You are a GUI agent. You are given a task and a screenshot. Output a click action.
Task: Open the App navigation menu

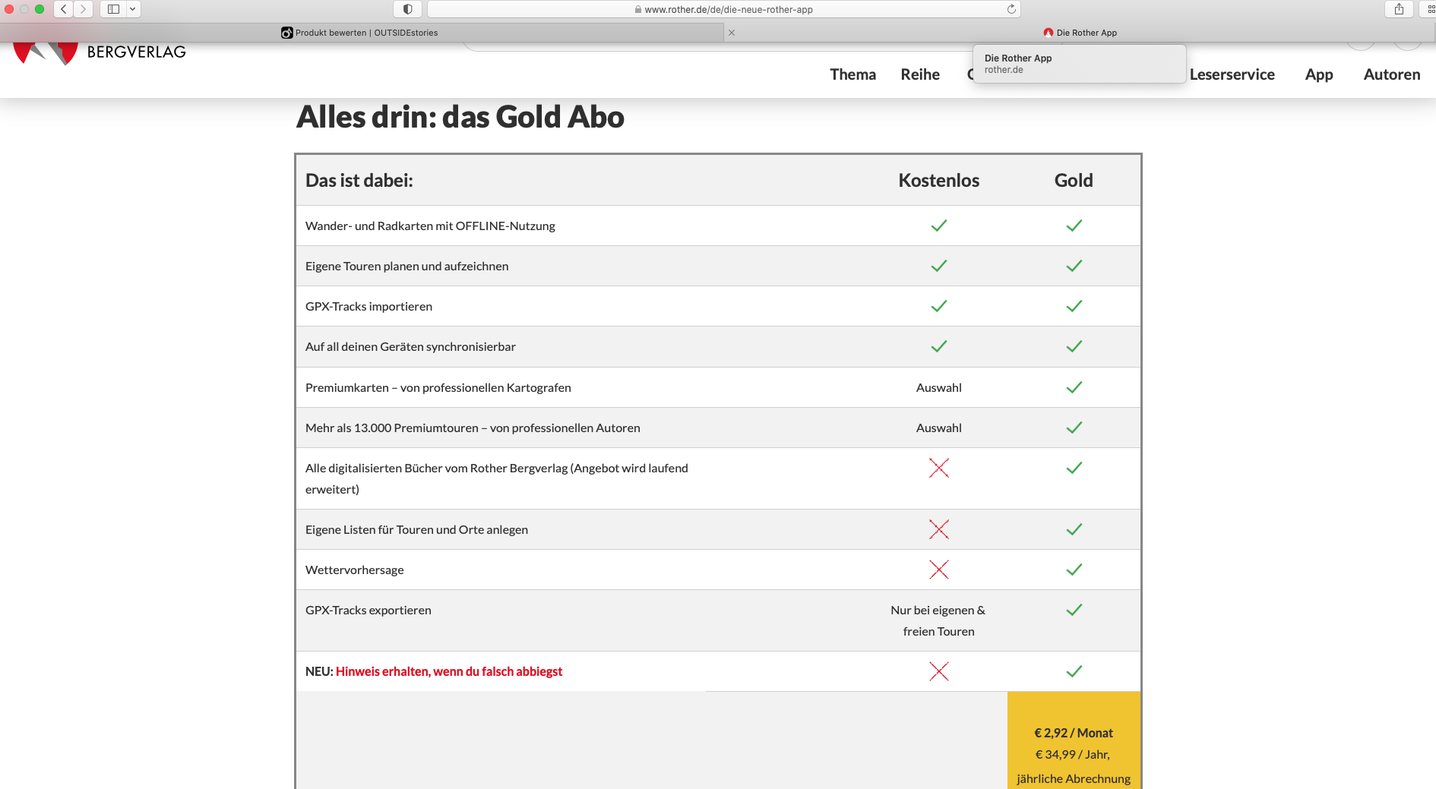coord(1319,74)
